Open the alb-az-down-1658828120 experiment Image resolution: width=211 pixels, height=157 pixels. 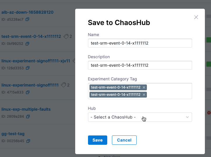pyautogui.click(x=27, y=12)
